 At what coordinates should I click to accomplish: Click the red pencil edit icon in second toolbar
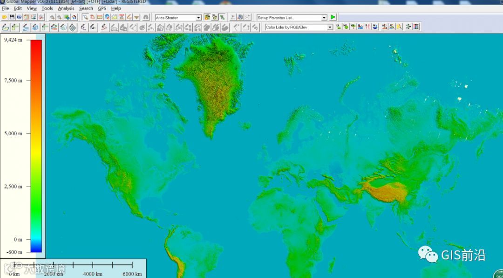coord(103,28)
